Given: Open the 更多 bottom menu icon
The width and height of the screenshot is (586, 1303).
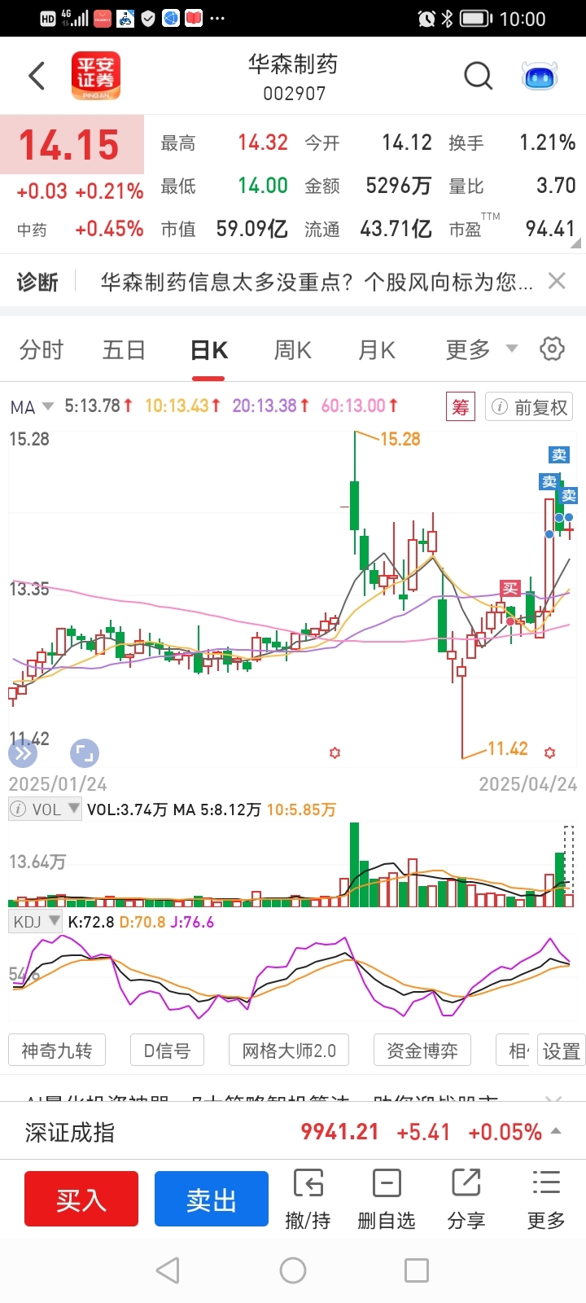Looking at the screenshot, I should click(546, 1199).
